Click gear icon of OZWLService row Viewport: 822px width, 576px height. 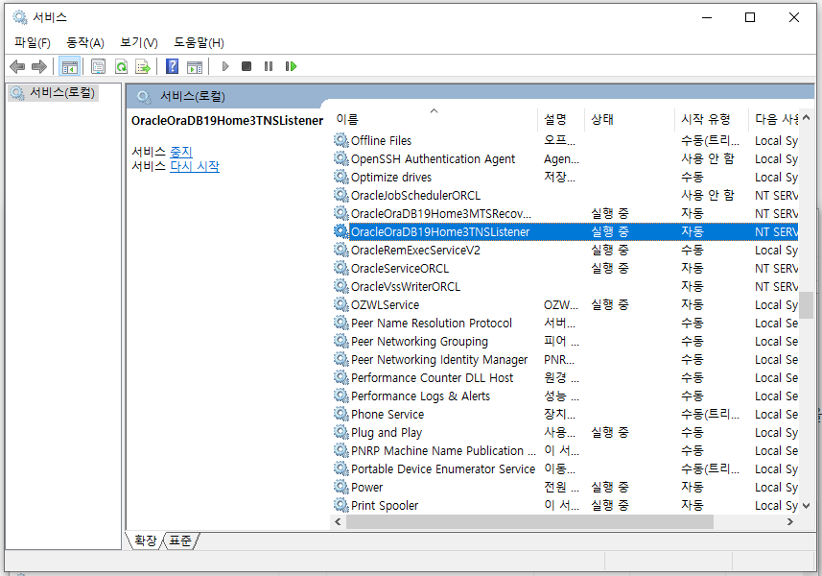tap(341, 304)
